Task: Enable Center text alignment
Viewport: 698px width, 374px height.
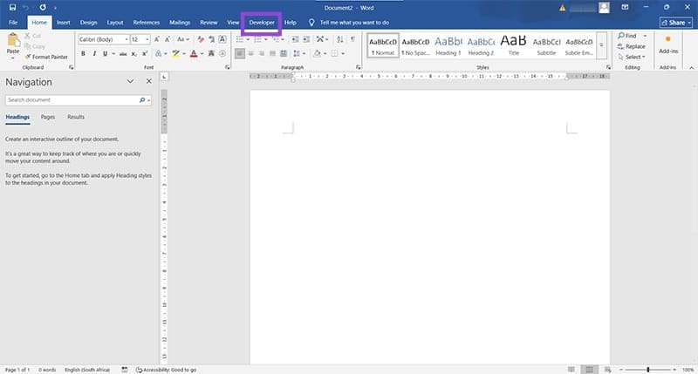Action: coord(250,54)
